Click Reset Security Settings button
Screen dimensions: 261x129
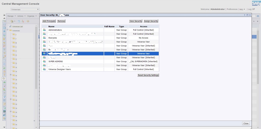tap(148, 75)
